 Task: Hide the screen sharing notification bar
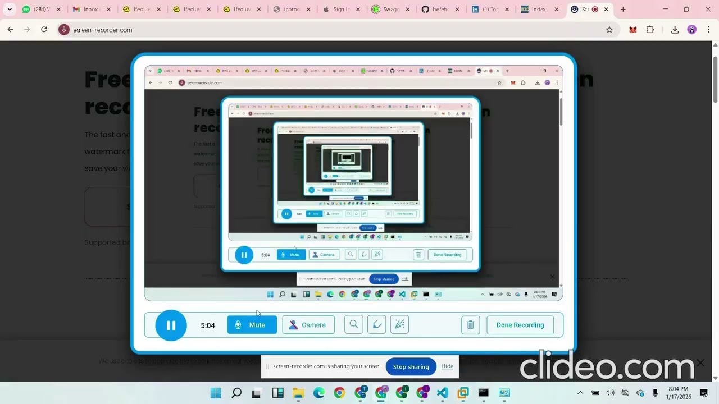pos(447,366)
